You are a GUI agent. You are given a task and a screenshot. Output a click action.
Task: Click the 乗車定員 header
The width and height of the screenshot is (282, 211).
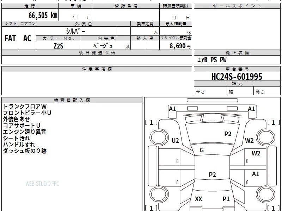pyautogui.click(x=145, y=24)
